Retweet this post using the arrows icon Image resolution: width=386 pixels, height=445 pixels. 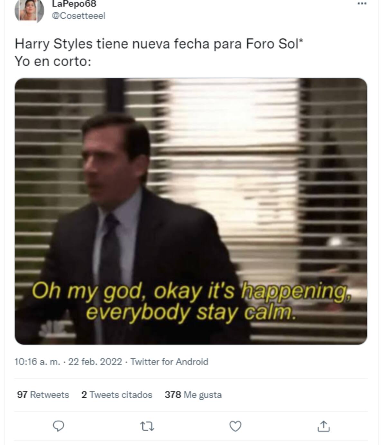click(x=148, y=427)
